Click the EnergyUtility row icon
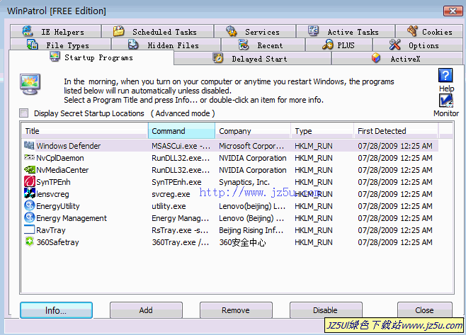The width and height of the screenshot is (466, 335). point(30,205)
